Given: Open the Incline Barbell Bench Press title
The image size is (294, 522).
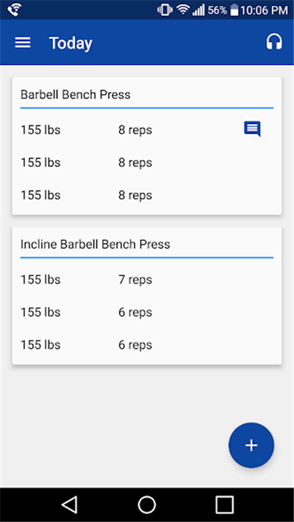Looking at the screenshot, I should click(95, 244).
